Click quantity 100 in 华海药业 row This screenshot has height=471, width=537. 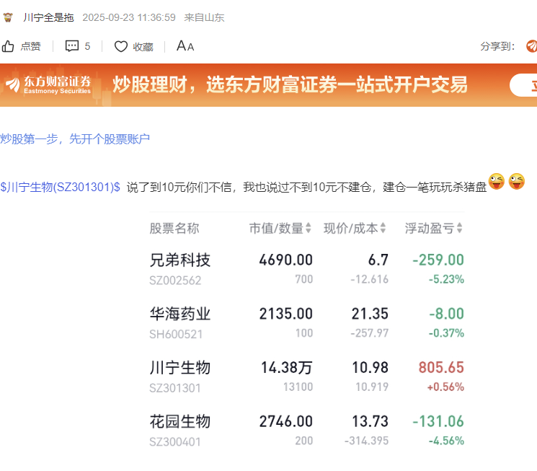(x=304, y=333)
